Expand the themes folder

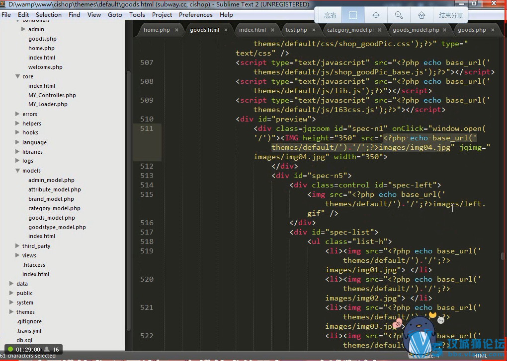click(x=11, y=311)
